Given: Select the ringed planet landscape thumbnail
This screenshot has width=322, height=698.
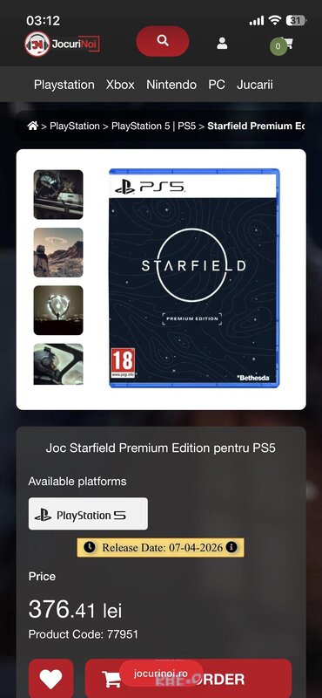Looking at the screenshot, I should pyautogui.click(x=58, y=252).
